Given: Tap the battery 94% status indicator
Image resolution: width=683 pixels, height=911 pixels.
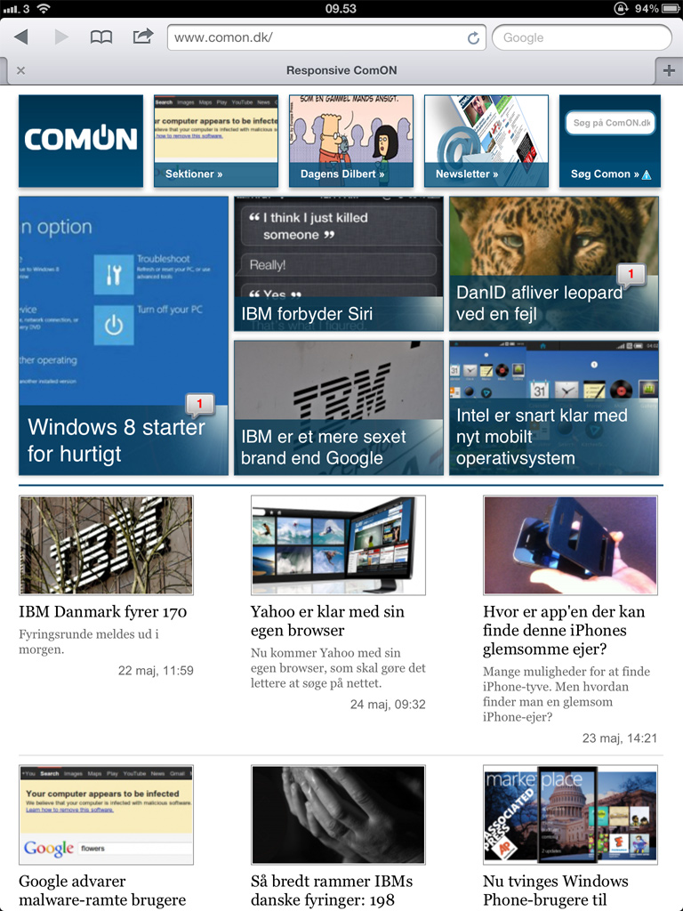Looking at the screenshot, I should pos(656,8).
